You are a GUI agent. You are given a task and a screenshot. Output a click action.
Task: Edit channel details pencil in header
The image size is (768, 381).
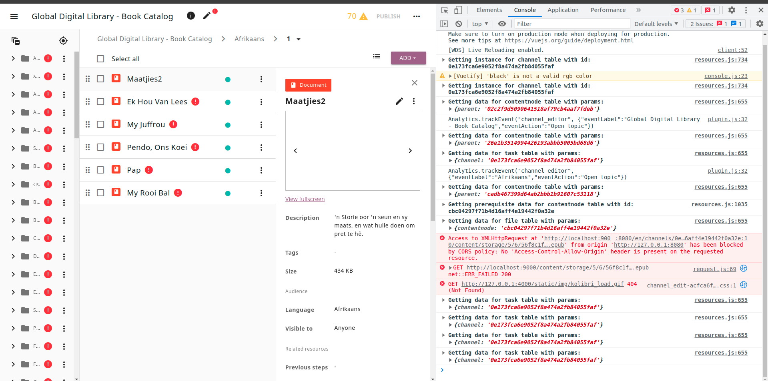click(207, 16)
